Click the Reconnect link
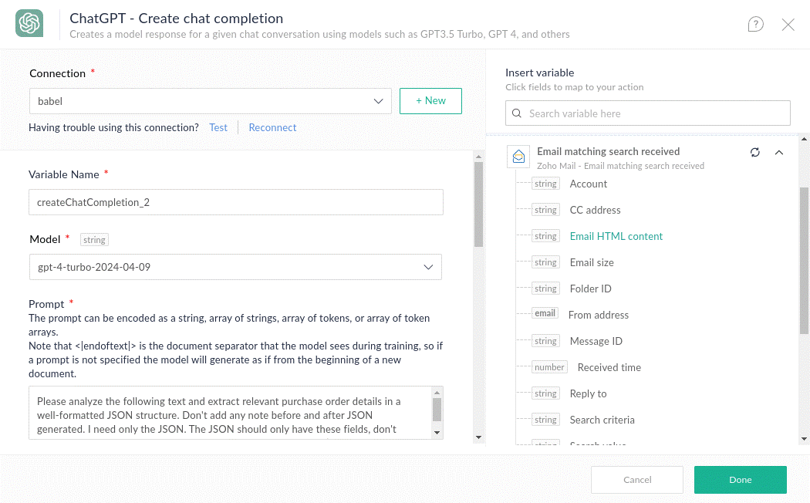 point(272,128)
